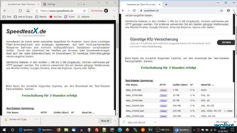The width and height of the screenshot is (237, 133).
Task: Open a new tab in Chrome
Action: (x=166, y=4)
